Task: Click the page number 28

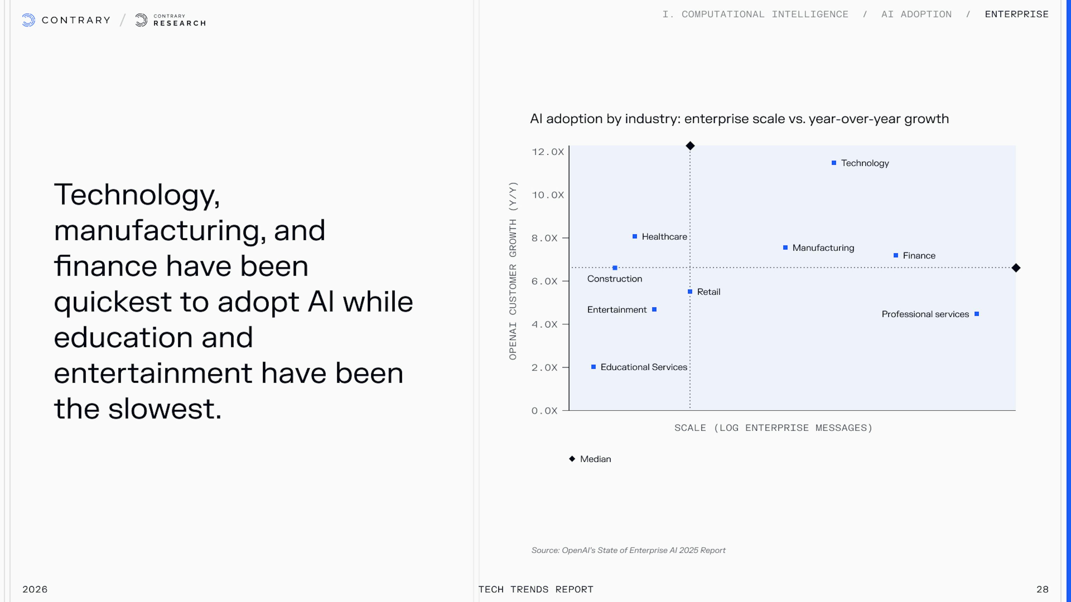Action: [1042, 589]
